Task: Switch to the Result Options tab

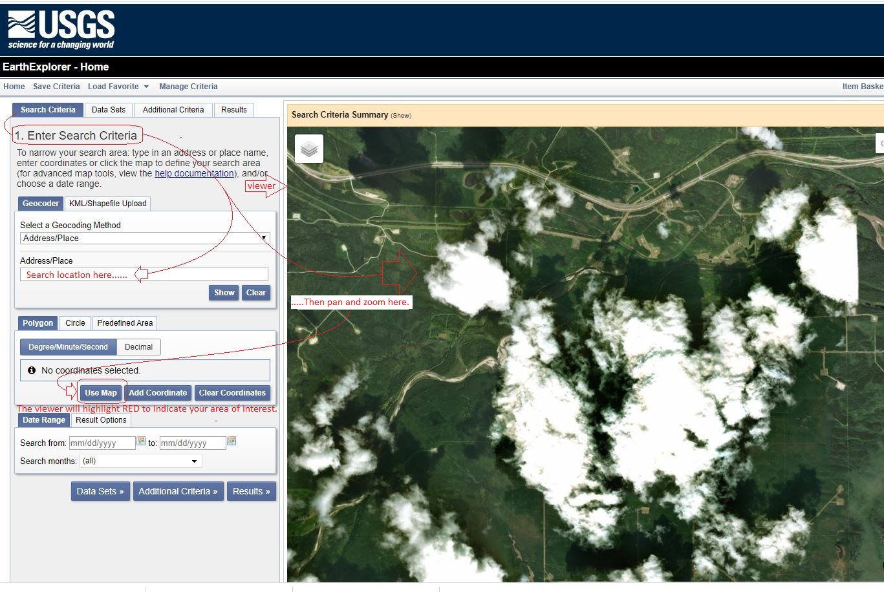Action: coord(100,419)
